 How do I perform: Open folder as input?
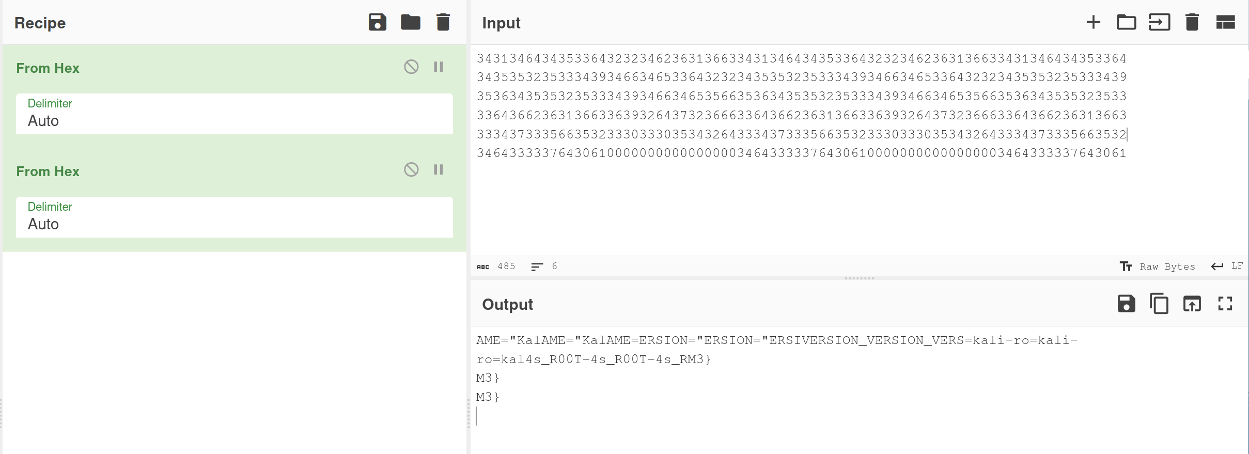pos(1126,22)
